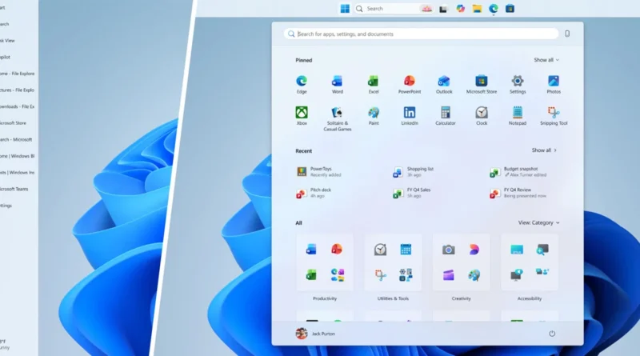
Task: Open Excel in the Pinned grid
Action: pyautogui.click(x=373, y=85)
